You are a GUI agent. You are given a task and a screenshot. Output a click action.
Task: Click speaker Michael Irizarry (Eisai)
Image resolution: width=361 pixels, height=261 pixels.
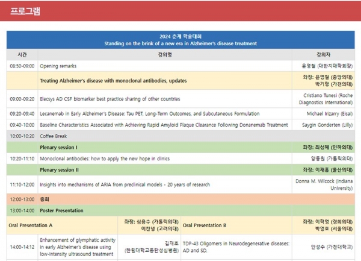[329, 113]
